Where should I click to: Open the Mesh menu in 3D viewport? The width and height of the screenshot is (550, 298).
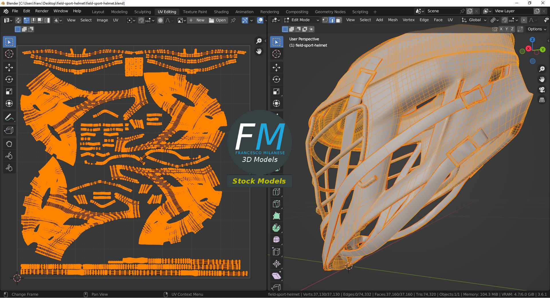click(x=393, y=20)
